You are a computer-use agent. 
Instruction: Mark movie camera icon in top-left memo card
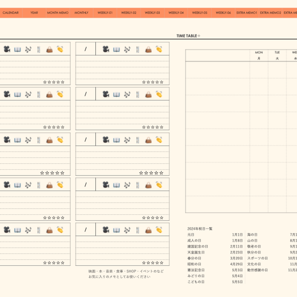[7, 49]
